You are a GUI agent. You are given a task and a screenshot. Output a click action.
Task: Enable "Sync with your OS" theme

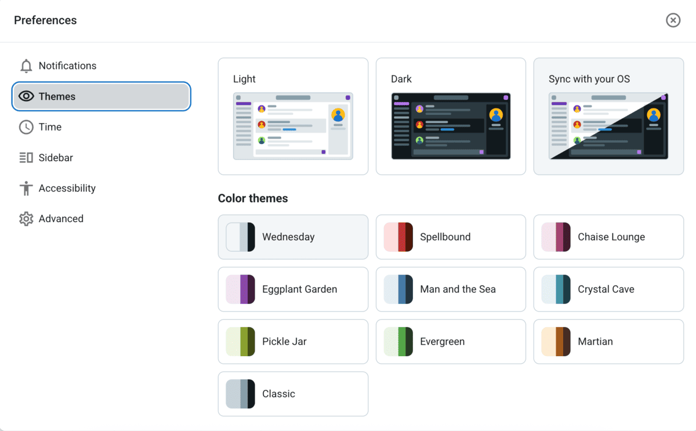point(608,116)
